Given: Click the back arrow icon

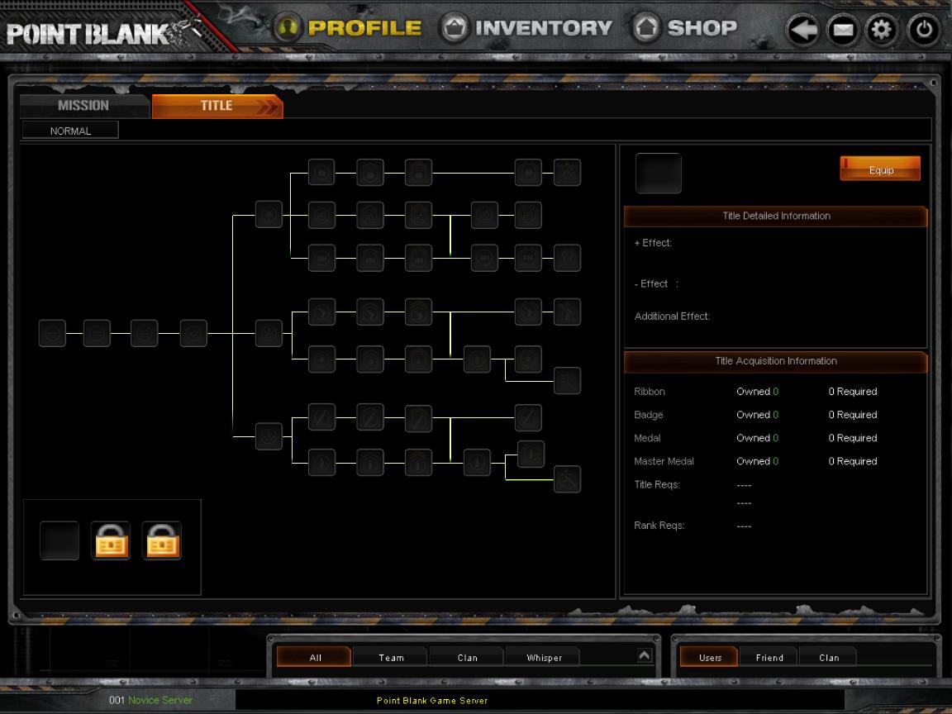Looking at the screenshot, I should click(802, 31).
